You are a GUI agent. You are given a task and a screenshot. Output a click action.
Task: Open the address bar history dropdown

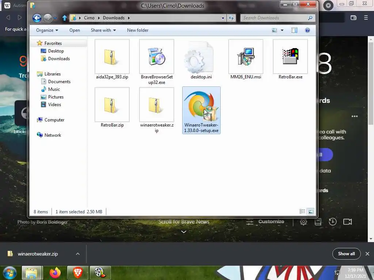pyautogui.click(x=223, y=18)
